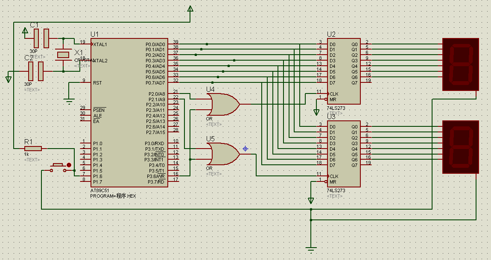
Task: Click the PROGRAM=程序.HEX property text
Action: pyautogui.click(x=113, y=196)
